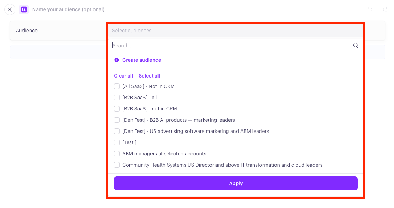This screenshot has height=208, width=394.
Task: Click the magnifying glass search icon
Action: click(356, 45)
